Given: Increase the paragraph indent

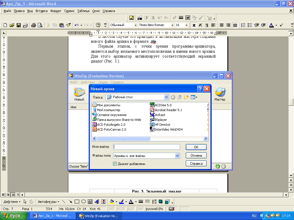Looking at the screenshot, I should [x=263, y=25].
